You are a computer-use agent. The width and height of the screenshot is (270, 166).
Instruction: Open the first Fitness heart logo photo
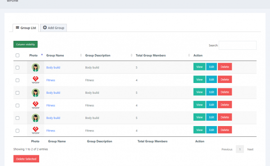[36, 80]
